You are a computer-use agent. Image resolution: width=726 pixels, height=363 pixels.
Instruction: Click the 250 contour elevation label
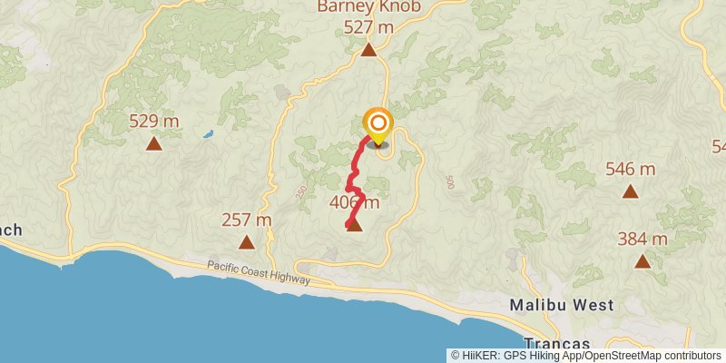pos(301,192)
